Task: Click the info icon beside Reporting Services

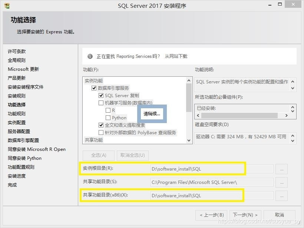Action: click(x=90, y=56)
